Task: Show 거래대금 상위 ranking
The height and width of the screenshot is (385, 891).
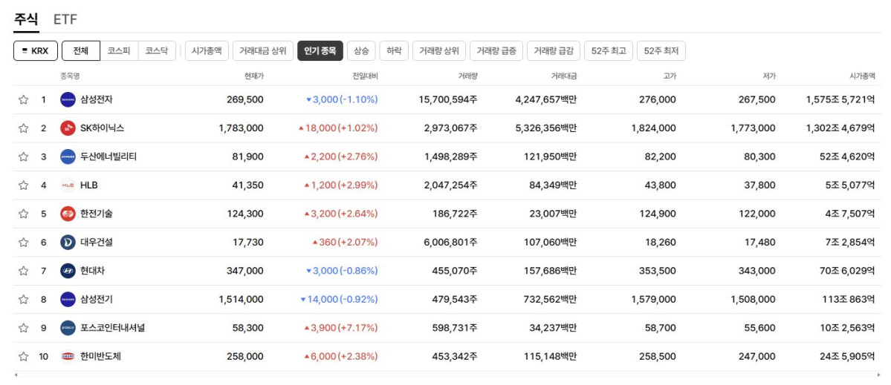Action: (263, 50)
